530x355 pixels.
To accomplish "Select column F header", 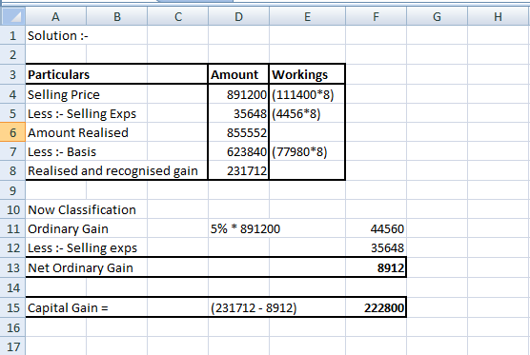I will click(x=377, y=16).
